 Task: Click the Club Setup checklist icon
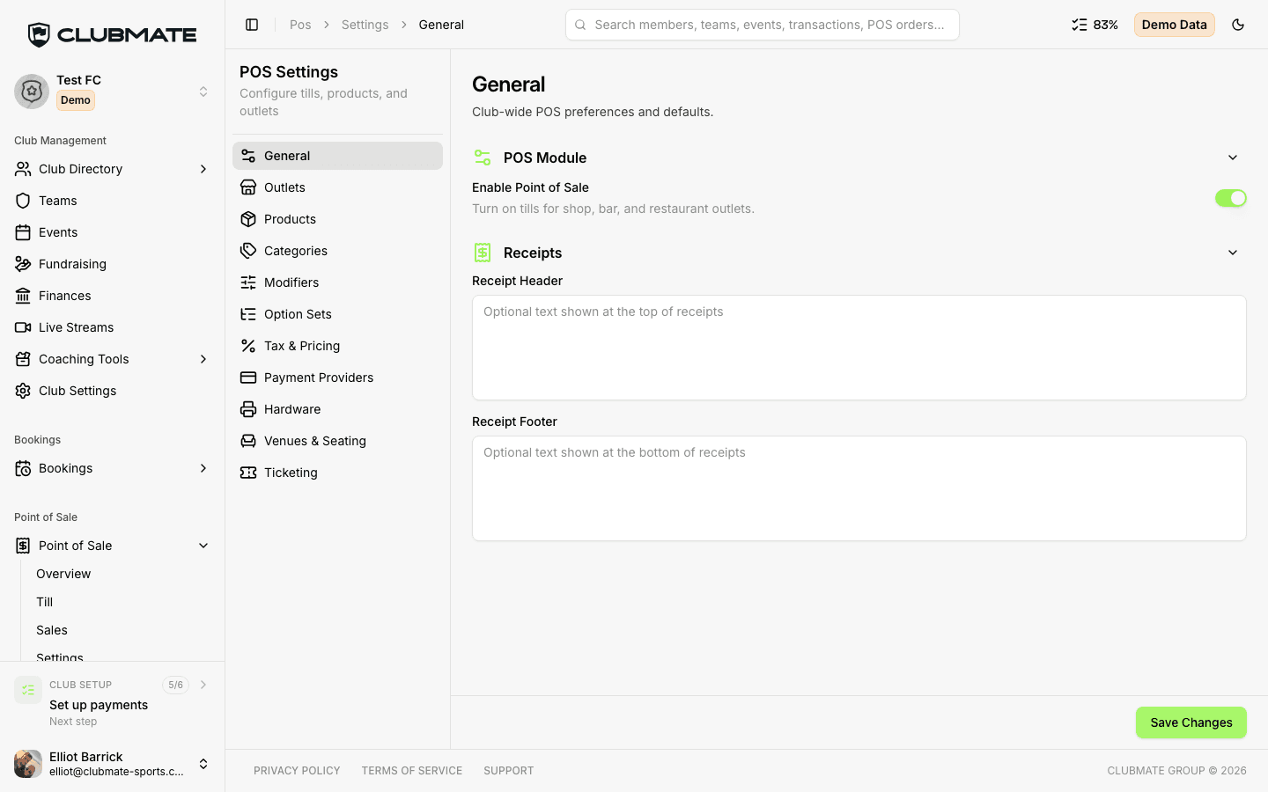pos(28,690)
